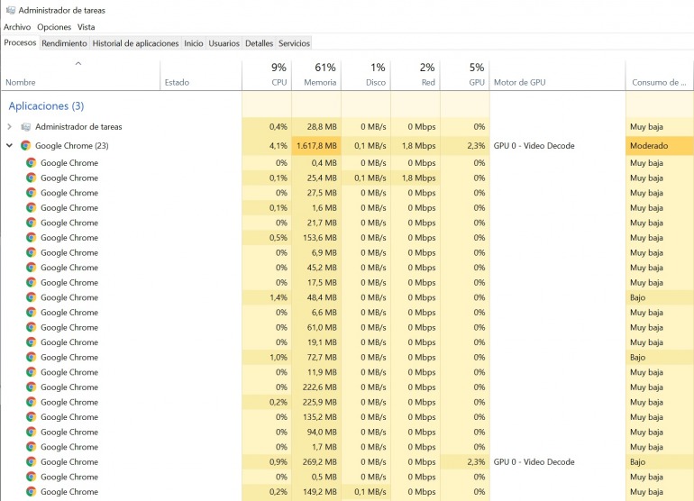Click the 2,3% GPU cell of the 269,2 MB process
The image size is (694, 501).
click(465, 462)
